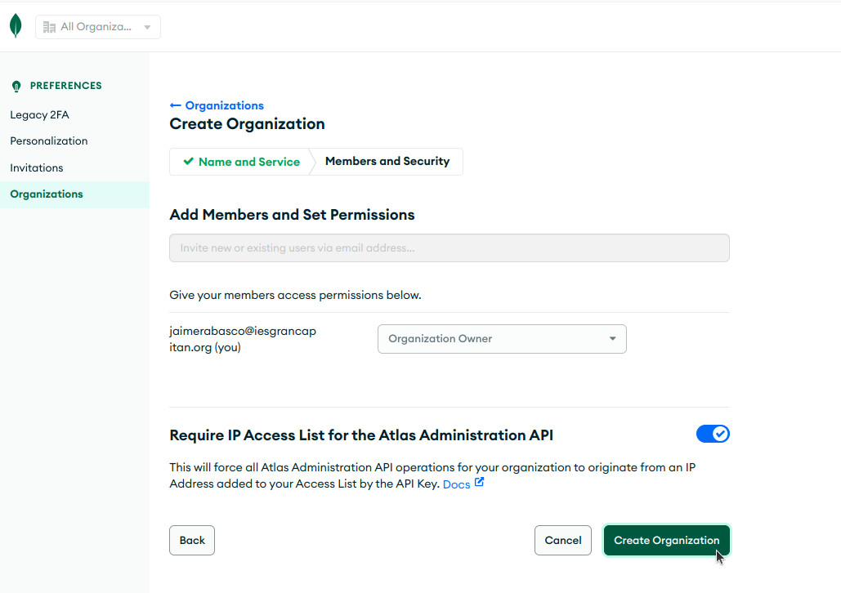Focus the invite users email field
This screenshot has height=593, width=841.
pos(450,247)
